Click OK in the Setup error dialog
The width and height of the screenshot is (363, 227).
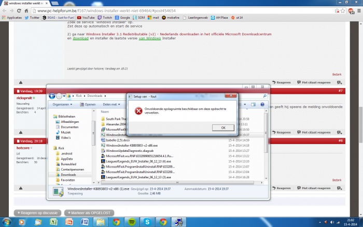223,127
